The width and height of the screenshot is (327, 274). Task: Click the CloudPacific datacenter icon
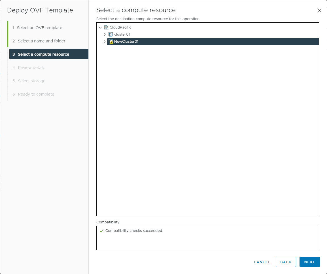[106, 27]
